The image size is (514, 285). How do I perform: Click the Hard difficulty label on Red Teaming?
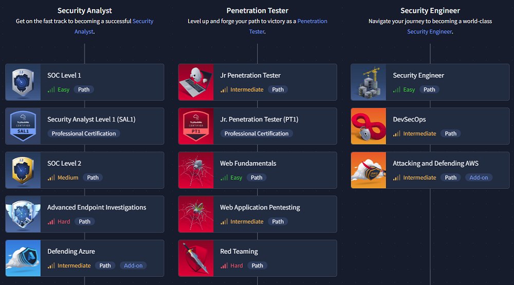236,265
